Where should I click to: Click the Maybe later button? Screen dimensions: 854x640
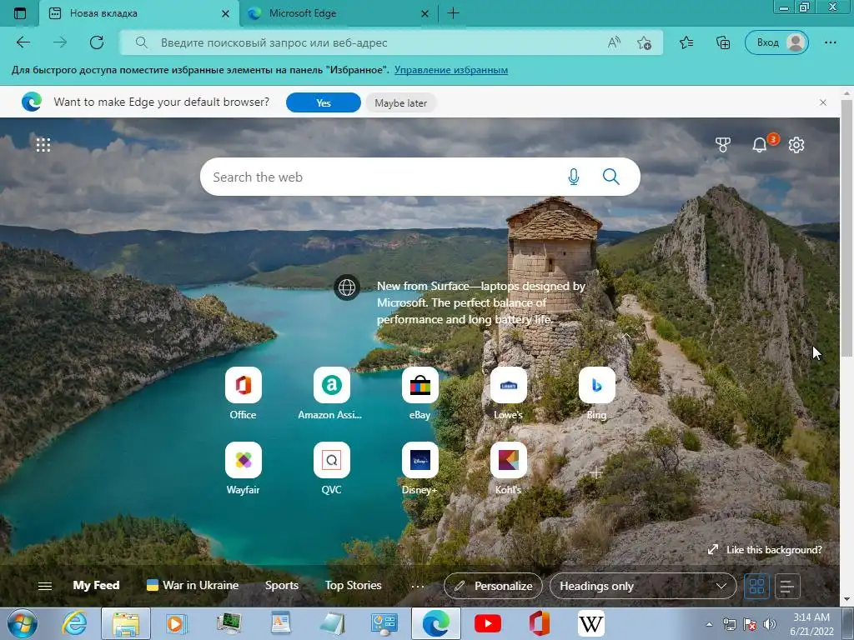pos(401,102)
